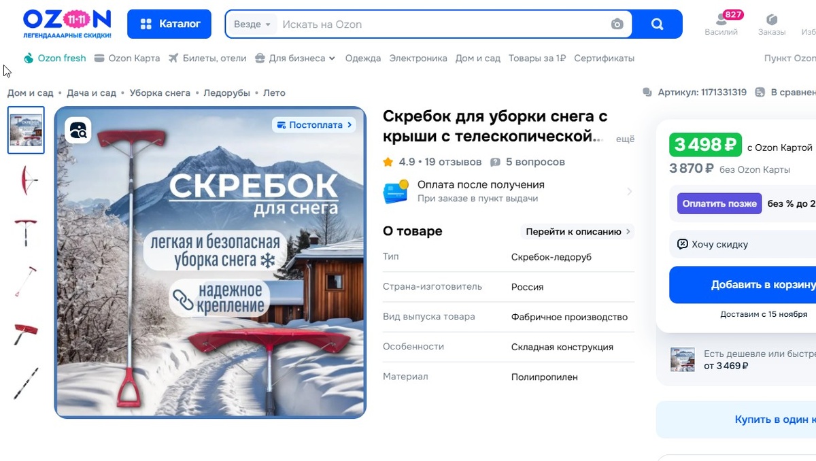Open Билеты, отели section
Viewport: 816px width, 461px height.
tap(207, 58)
